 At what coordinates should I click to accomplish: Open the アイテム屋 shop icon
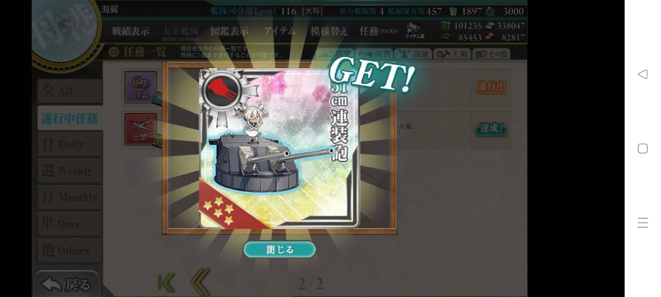click(x=415, y=30)
